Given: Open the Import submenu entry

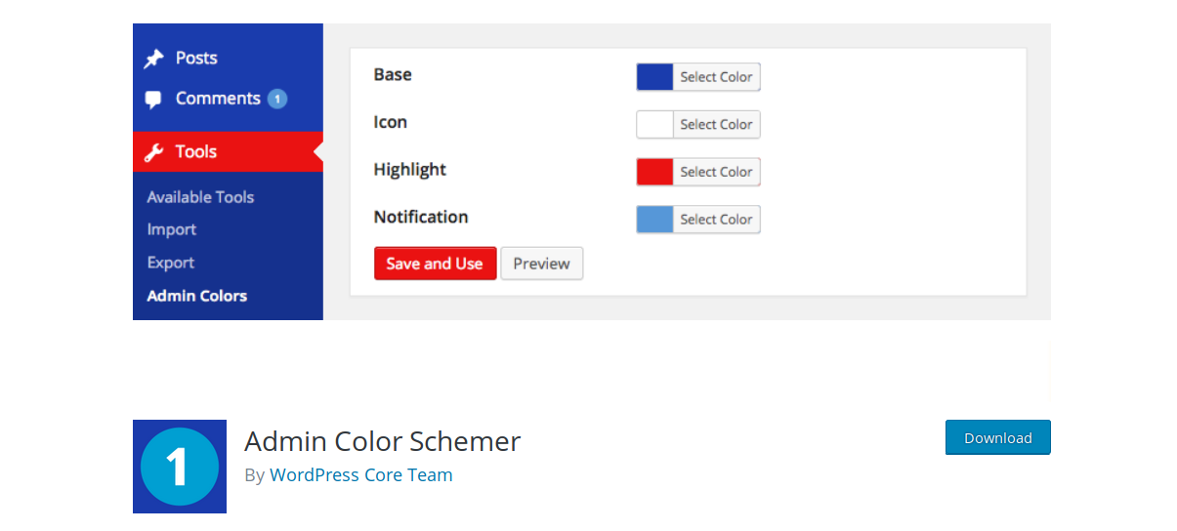Looking at the screenshot, I should [172, 229].
